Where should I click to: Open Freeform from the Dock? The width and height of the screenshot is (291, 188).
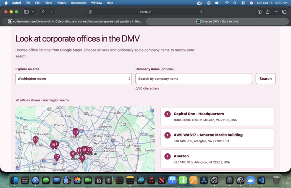pos(141,180)
